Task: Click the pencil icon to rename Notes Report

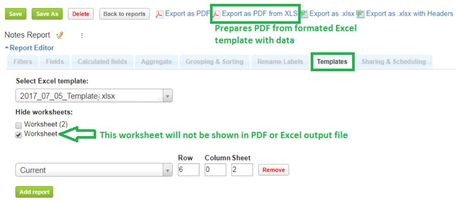Action: click(x=60, y=35)
